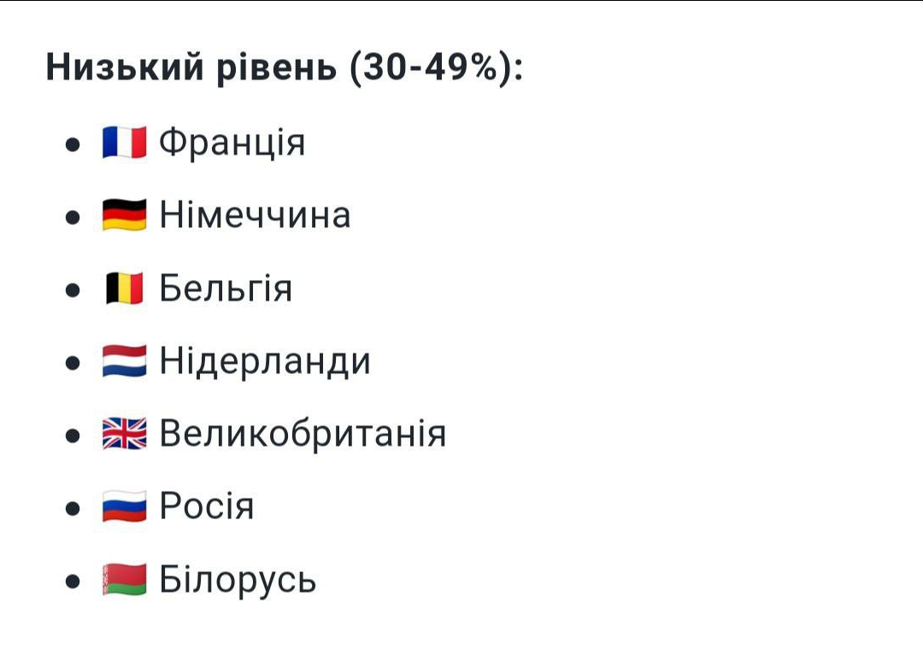Click the bullet point before Нідерланди
This screenshot has height=649, width=923.
point(73,363)
